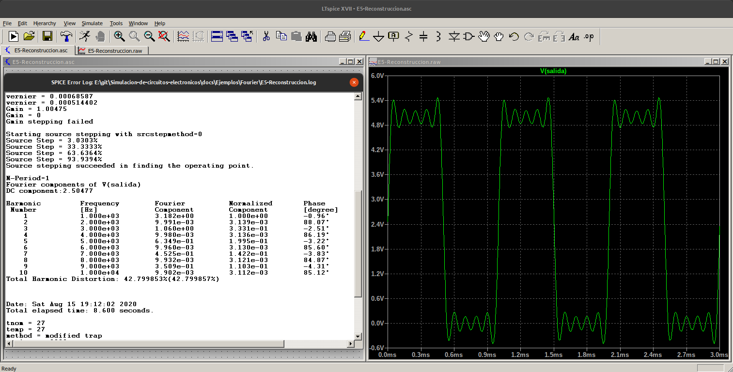Click the Zoom In magnifier icon
Image resolution: width=733 pixels, height=372 pixels.
(119, 36)
